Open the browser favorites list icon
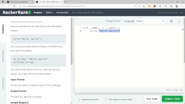Viewport: 185px width, 104px height. [x=166, y=6]
